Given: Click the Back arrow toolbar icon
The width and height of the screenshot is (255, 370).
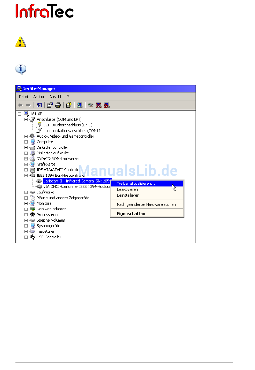Looking at the screenshot, I should click(20, 105).
